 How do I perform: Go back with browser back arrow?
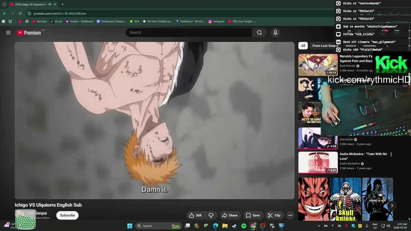coord(4,13)
